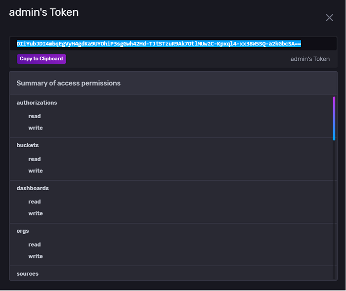Viewport: 346px width, 291px height.
Task: Click the Summary of access permissions header
Action: coord(69,83)
